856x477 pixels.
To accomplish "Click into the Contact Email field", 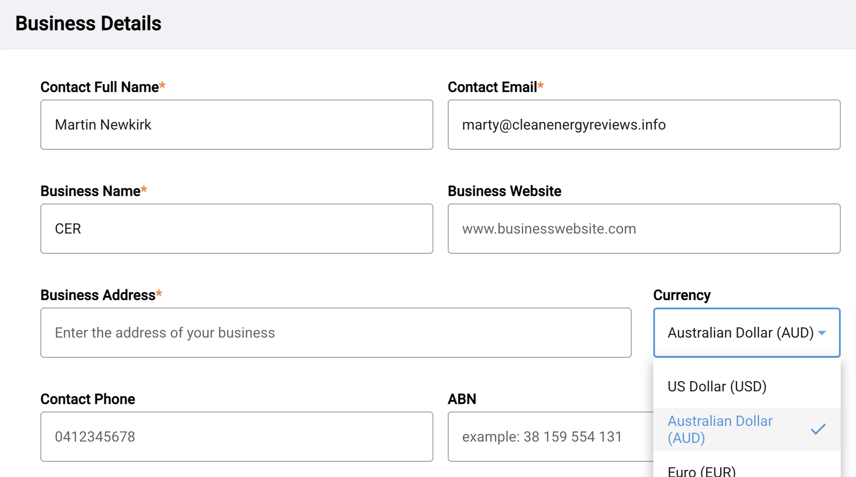I will tap(643, 125).
